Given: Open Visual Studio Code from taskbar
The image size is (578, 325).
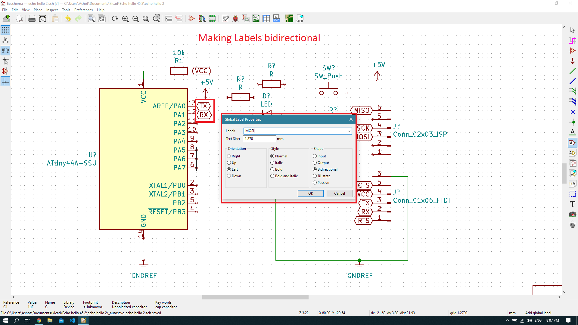Looking at the screenshot, I should [72, 320].
